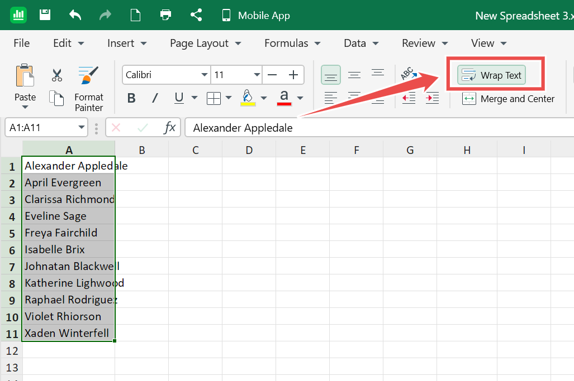Copy the selected cells
The width and height of the screenshot is (574, 381).
[56, 98]
